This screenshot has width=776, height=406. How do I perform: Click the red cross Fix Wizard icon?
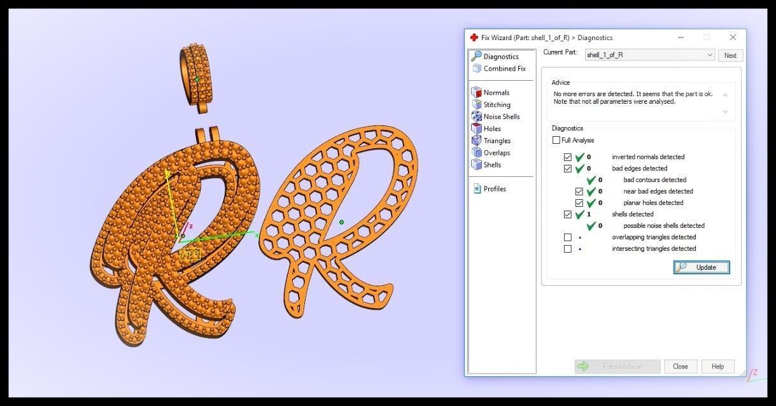coord(474,38)
